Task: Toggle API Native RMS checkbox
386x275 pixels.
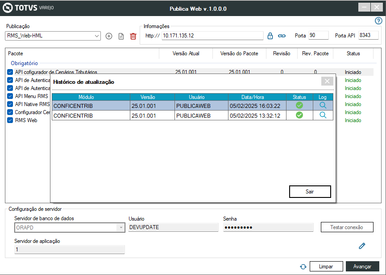Action: (10, 104)
